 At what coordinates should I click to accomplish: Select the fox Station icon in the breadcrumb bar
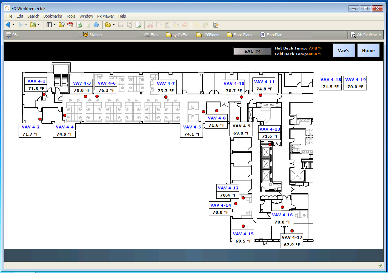tap(86, 35)
